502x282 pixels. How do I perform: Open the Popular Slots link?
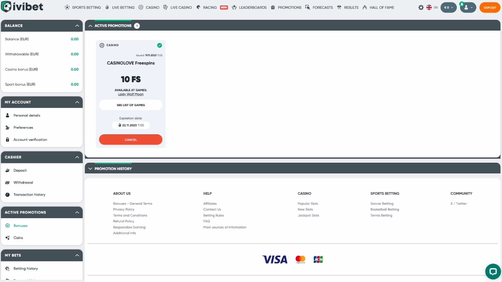[x=308, y=204]
